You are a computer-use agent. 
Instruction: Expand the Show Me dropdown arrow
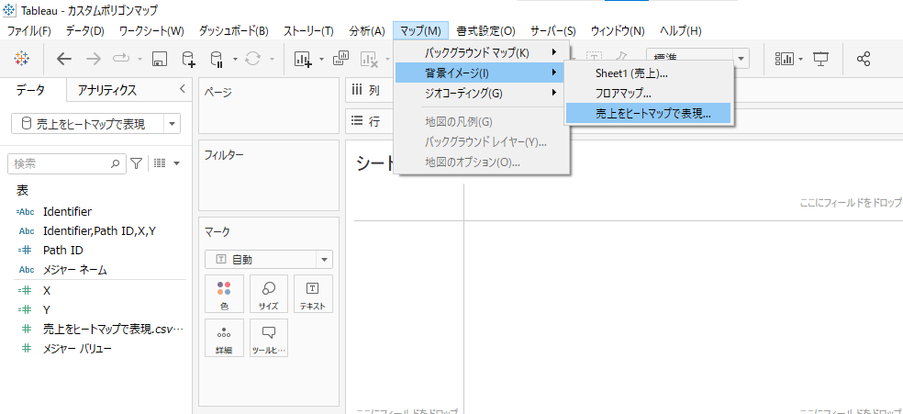pos(800,59)
